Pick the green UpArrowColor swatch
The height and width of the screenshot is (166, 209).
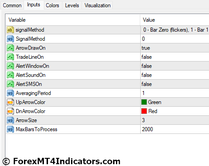pyautogui.click(x=144, y=102)
